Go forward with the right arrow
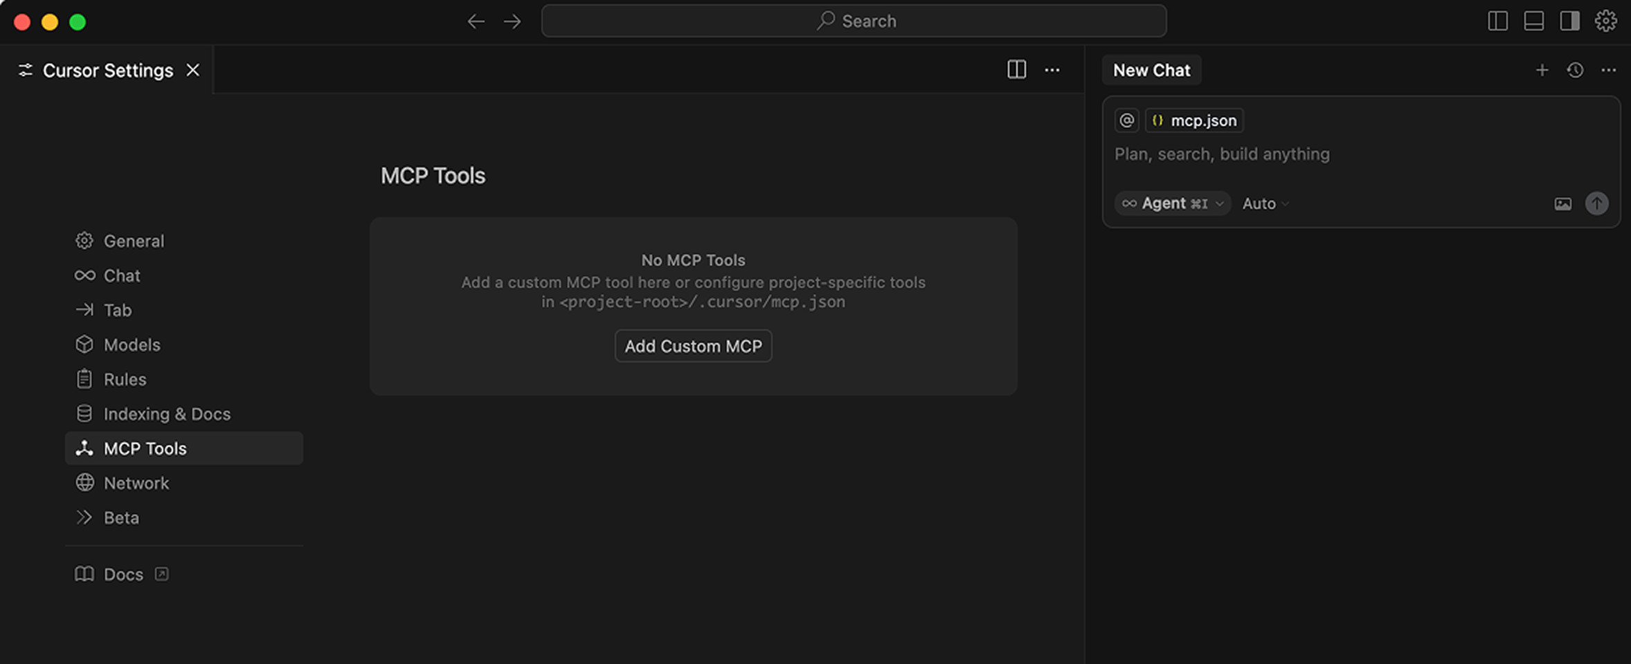This screenshot has height=664, width=1631. (512, 21)
